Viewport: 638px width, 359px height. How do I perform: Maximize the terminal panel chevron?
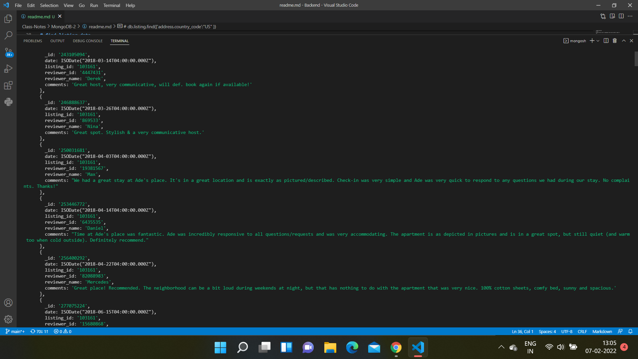click(624, 41)
